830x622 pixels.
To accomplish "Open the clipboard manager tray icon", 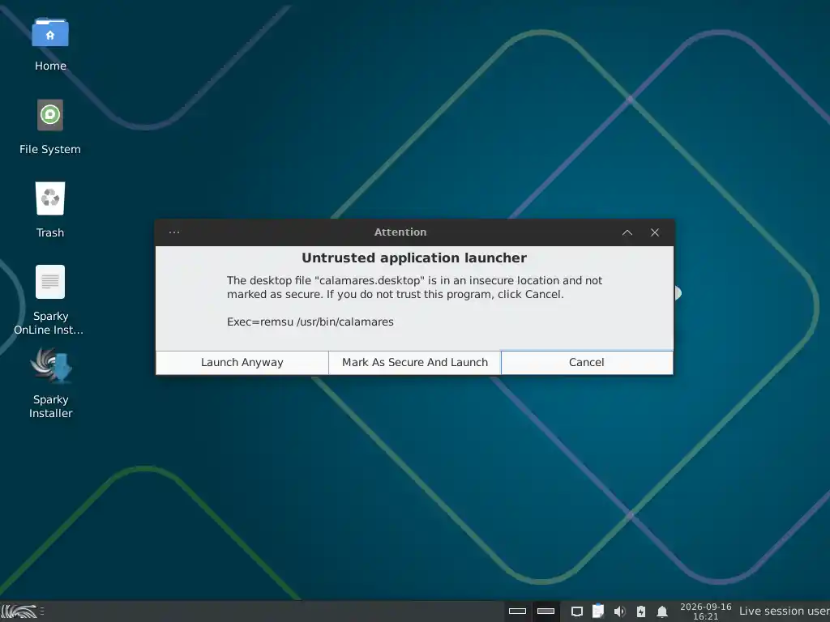I will [598, 611].
